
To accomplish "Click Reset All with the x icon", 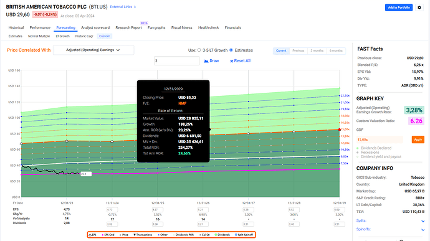I will coord(240,61).
